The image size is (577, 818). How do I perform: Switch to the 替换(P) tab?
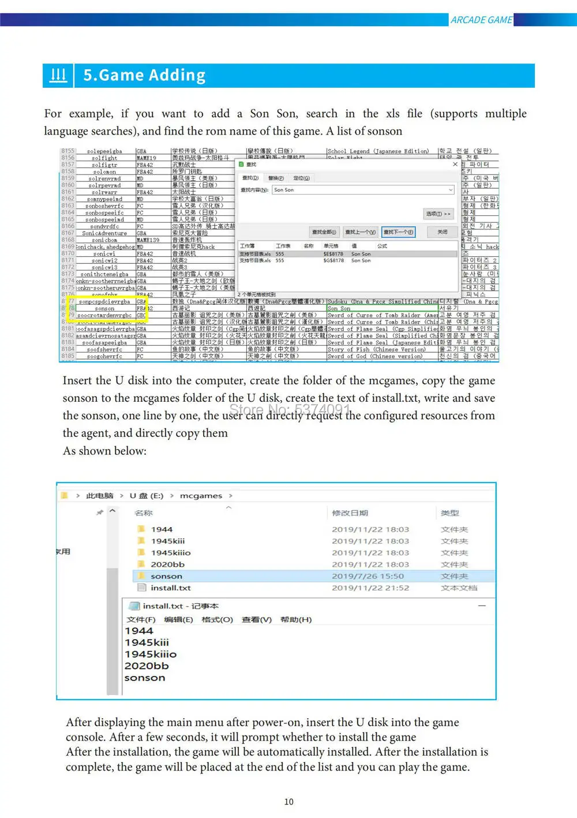(x=276, y=178)
